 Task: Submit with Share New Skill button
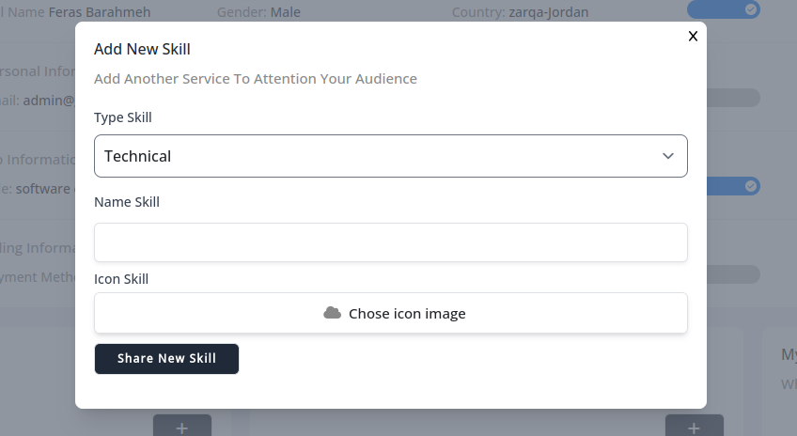(x=166, y=359)
